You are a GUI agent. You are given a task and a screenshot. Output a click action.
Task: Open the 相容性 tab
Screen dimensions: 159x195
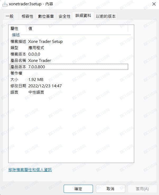(x=27, y=16)
